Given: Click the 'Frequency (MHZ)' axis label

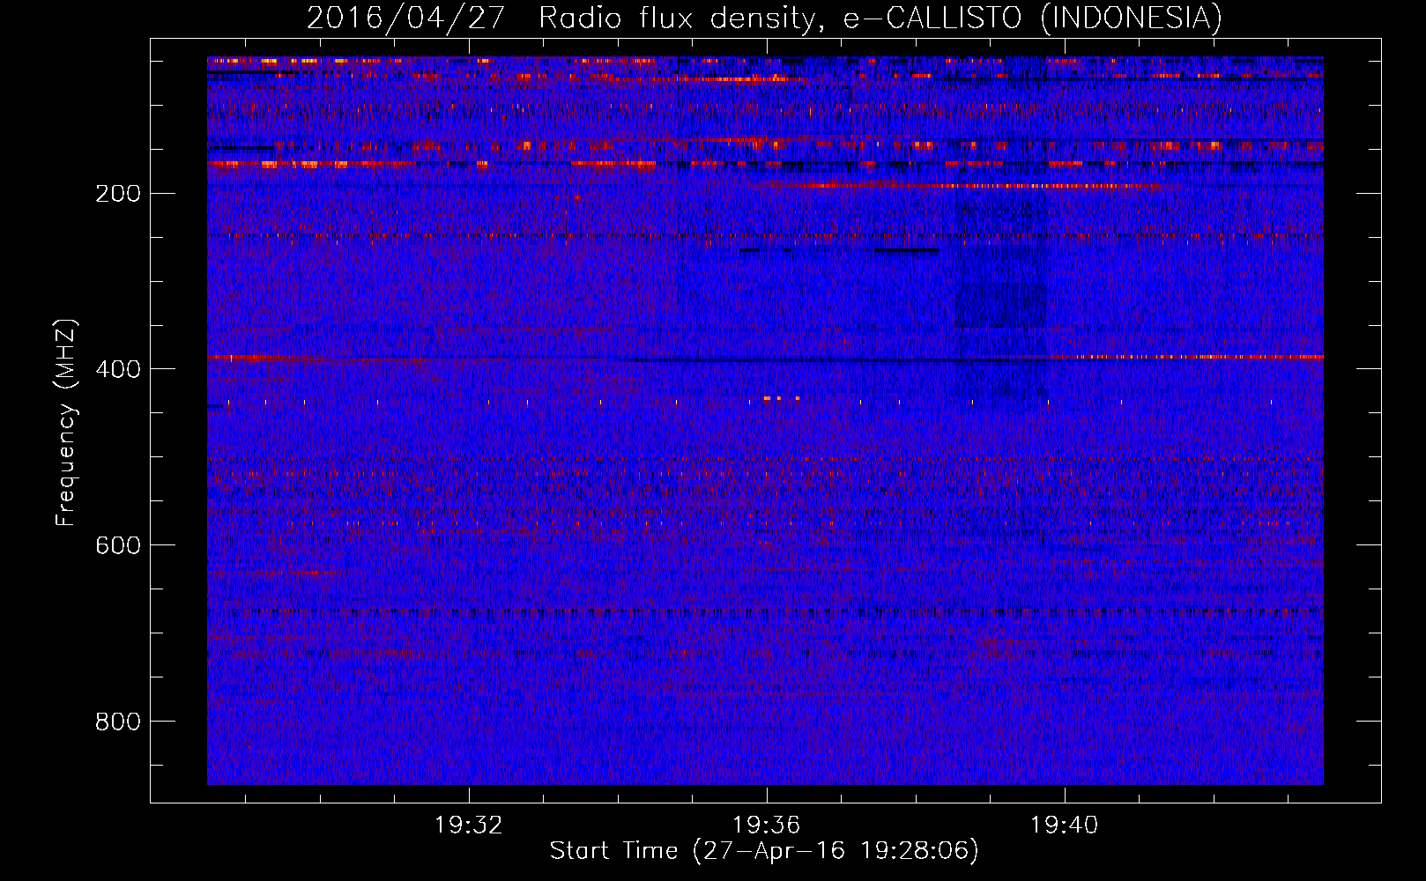Looking at the screenshot, I should click(66, 422).
